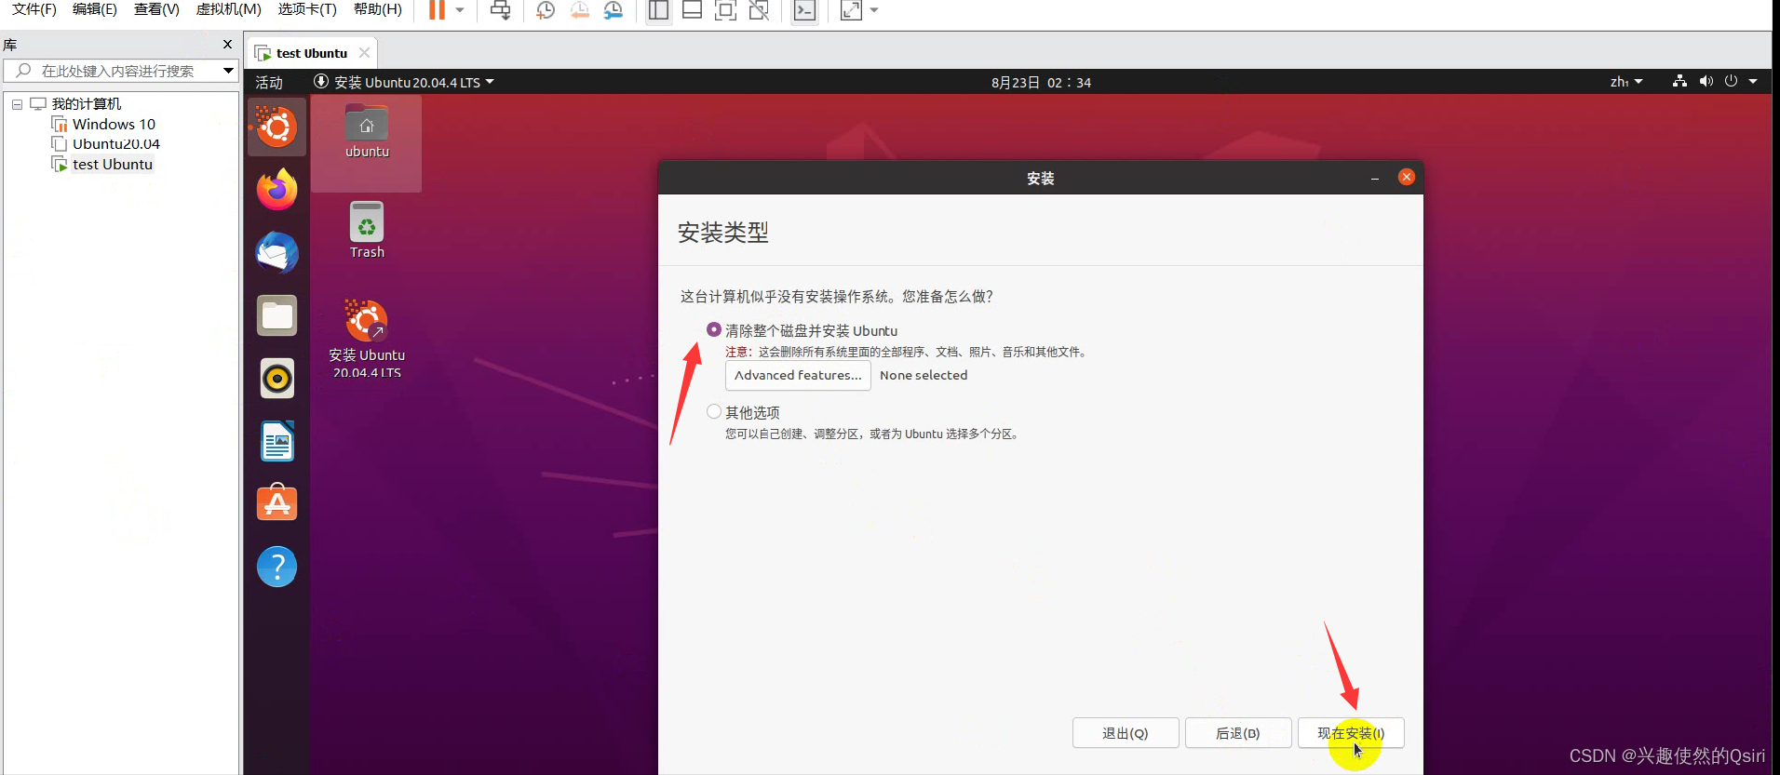Click the network status icon in the top bar

pos(1679,81)
